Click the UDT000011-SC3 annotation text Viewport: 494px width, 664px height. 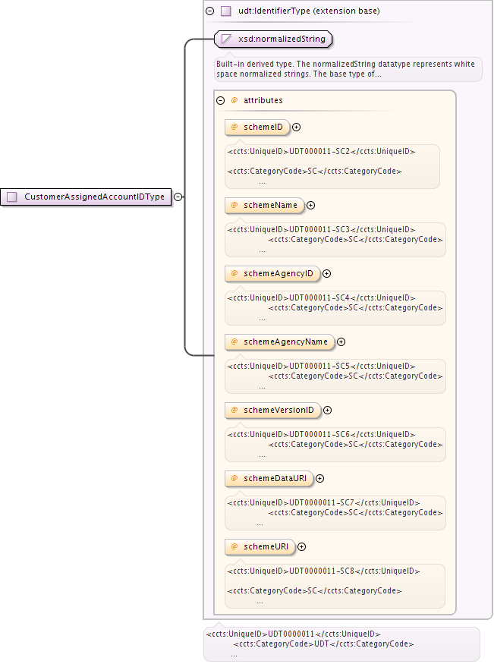point(321,229)
